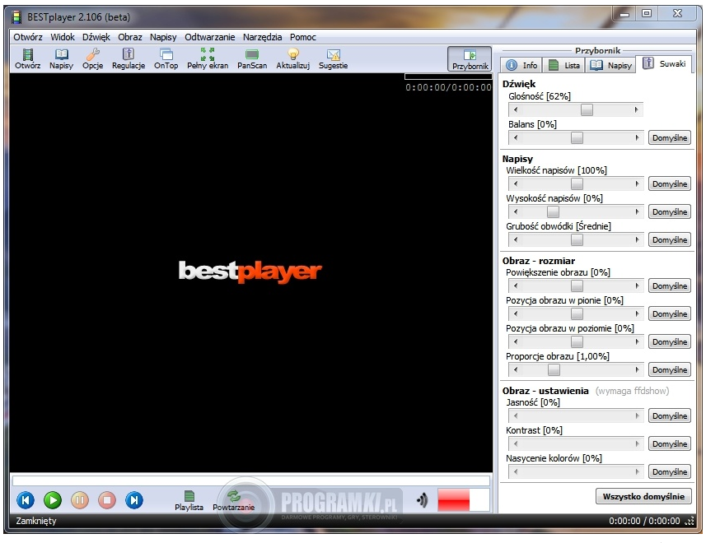Decrease Głośność with left arrow
The height and width of the screenshot is (543, 706).
pos(516,109)
